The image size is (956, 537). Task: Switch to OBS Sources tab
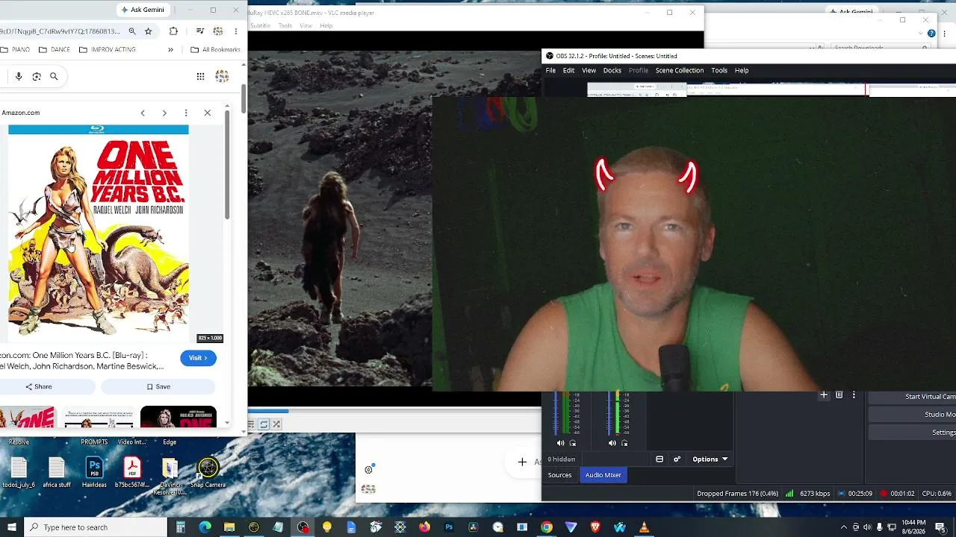pyautogui.click(x=559, y=475)
